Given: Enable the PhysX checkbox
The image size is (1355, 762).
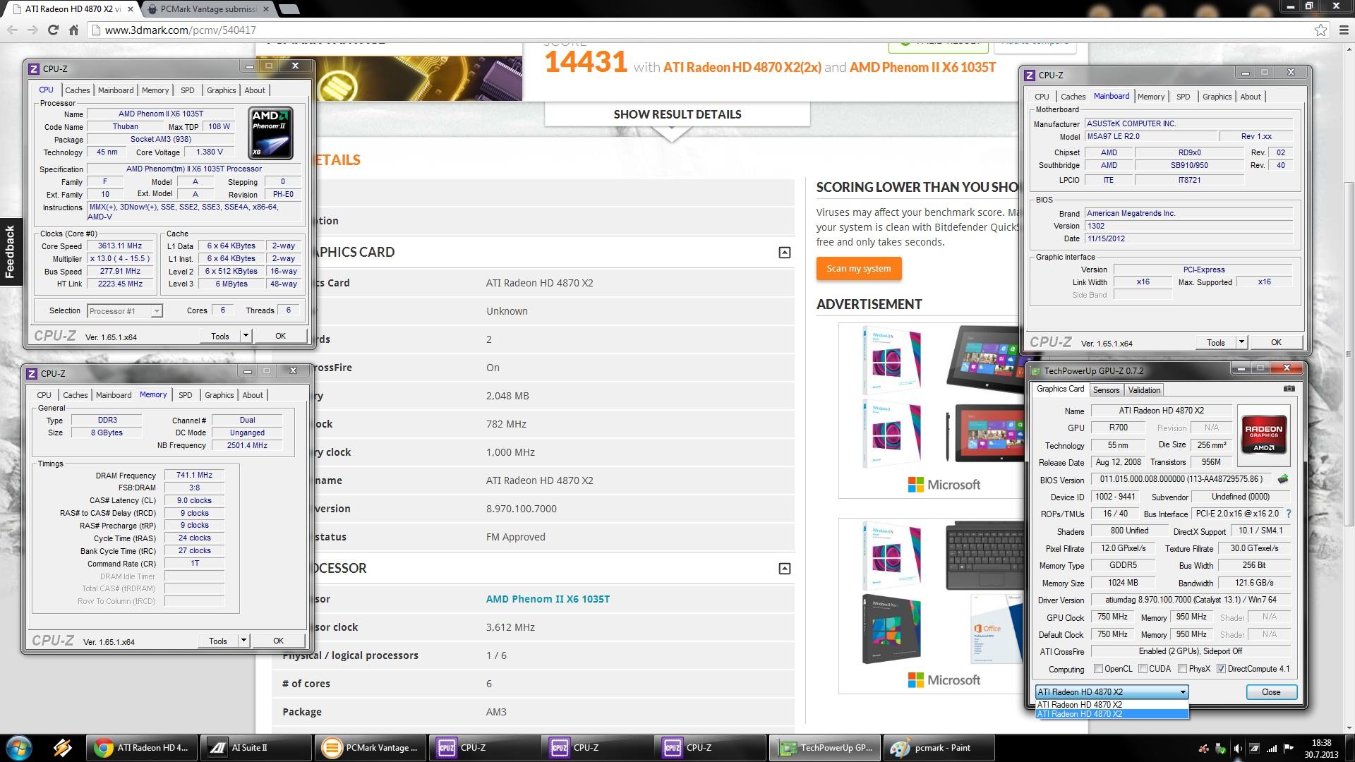Looking at the screenshot, I should (1182, 668).
